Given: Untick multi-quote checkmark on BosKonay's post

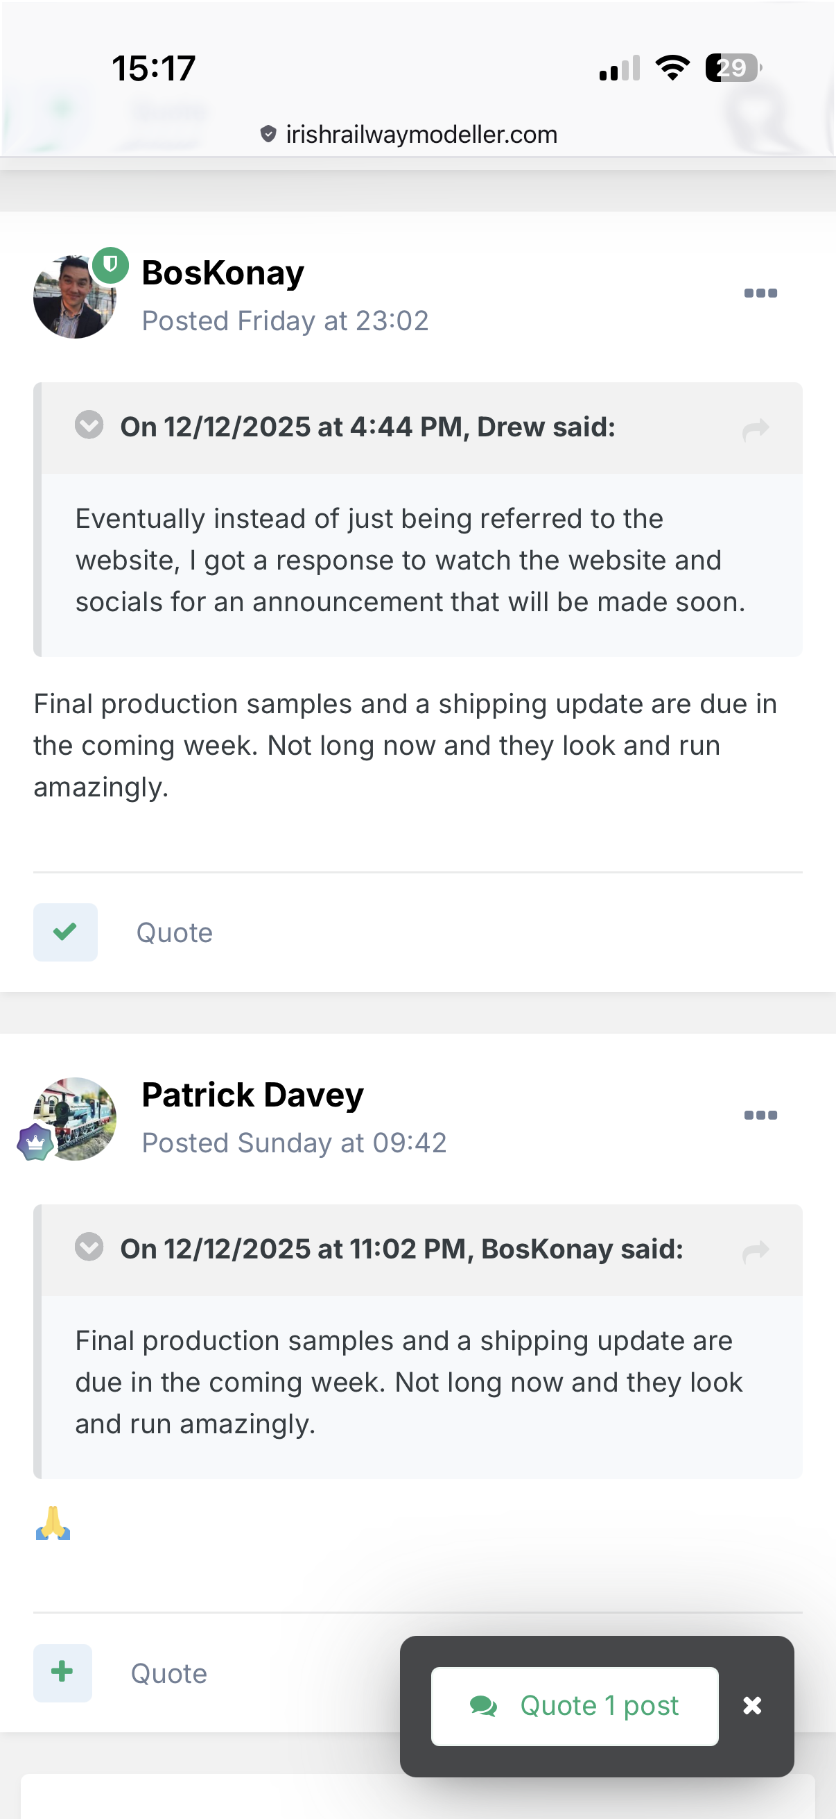Looking at the screenshot, I should [65, 932].
